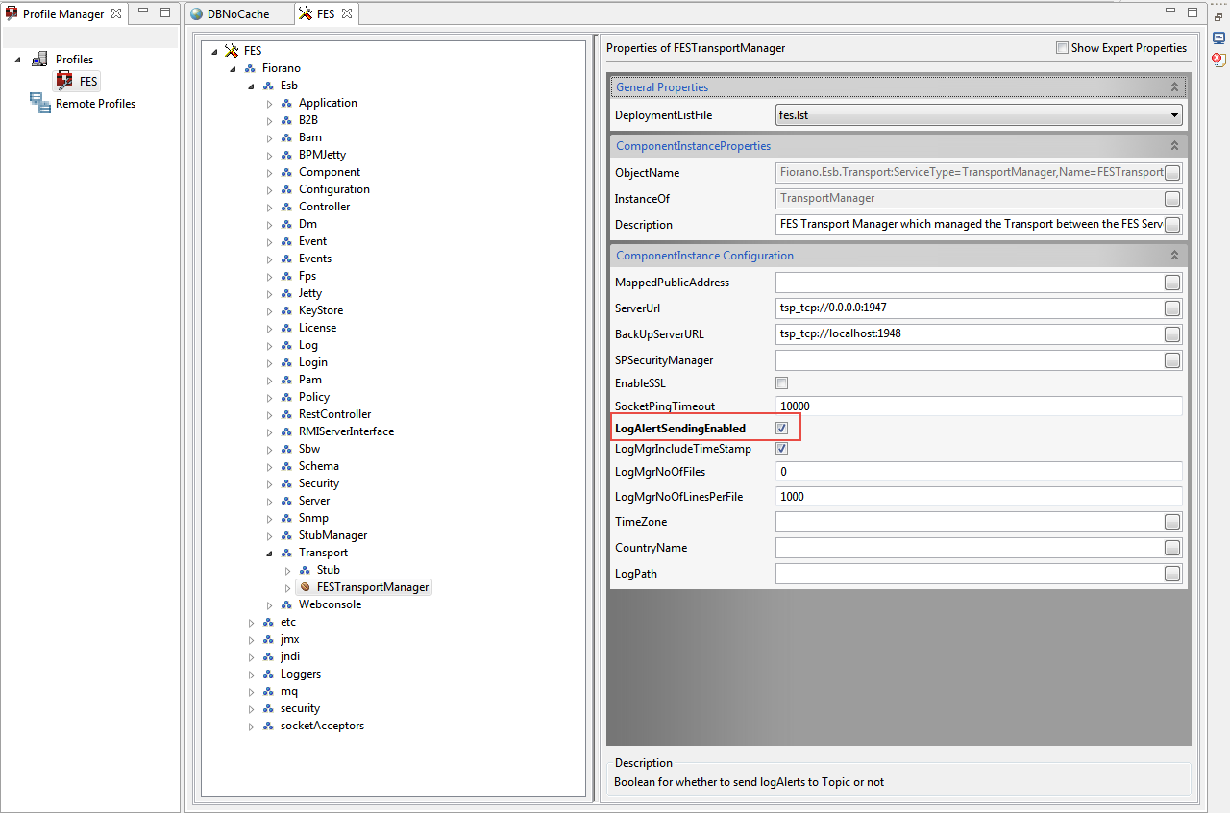Maximize the Profile Manager panel
This screenshot has height=813, width=1230.
coord(164,12)
